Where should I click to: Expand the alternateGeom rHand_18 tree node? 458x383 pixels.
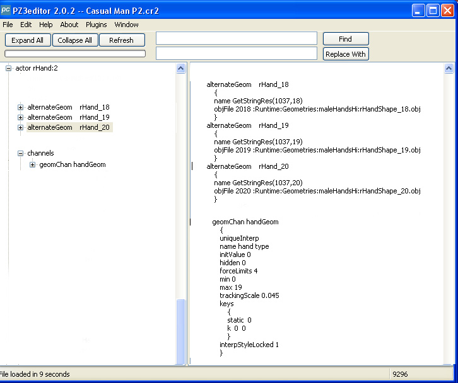click(21, 107)
